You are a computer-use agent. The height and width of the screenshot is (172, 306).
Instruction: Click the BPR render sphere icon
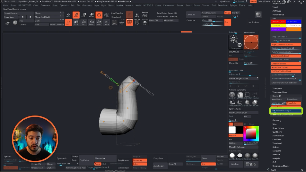click(258, 15)
